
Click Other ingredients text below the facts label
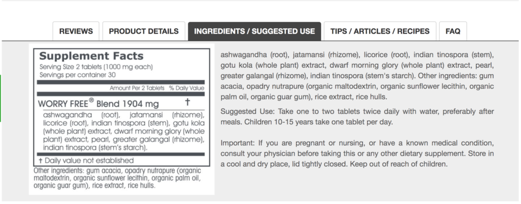(117, 178)
